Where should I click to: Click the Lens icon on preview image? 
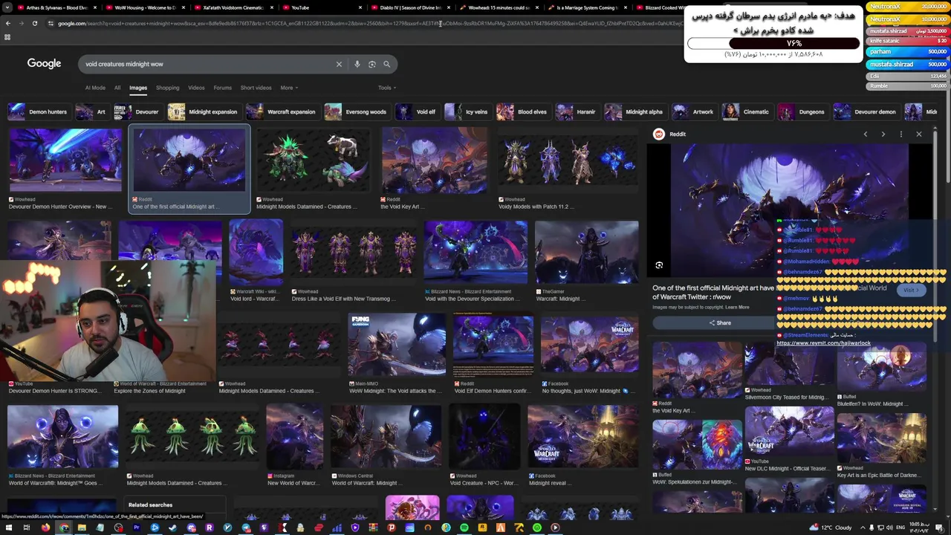pos(659,265)
